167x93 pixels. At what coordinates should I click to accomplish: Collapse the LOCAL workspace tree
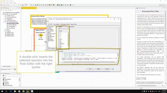click(x=2, y=14)
